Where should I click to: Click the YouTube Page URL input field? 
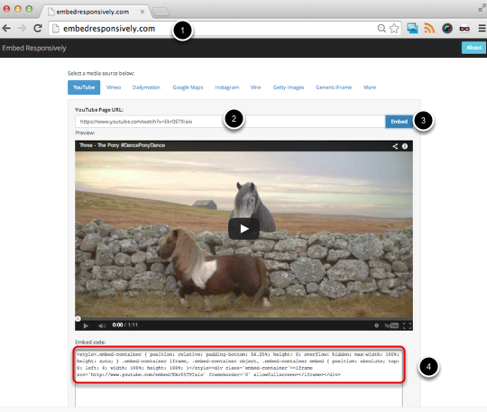(230, 122)
